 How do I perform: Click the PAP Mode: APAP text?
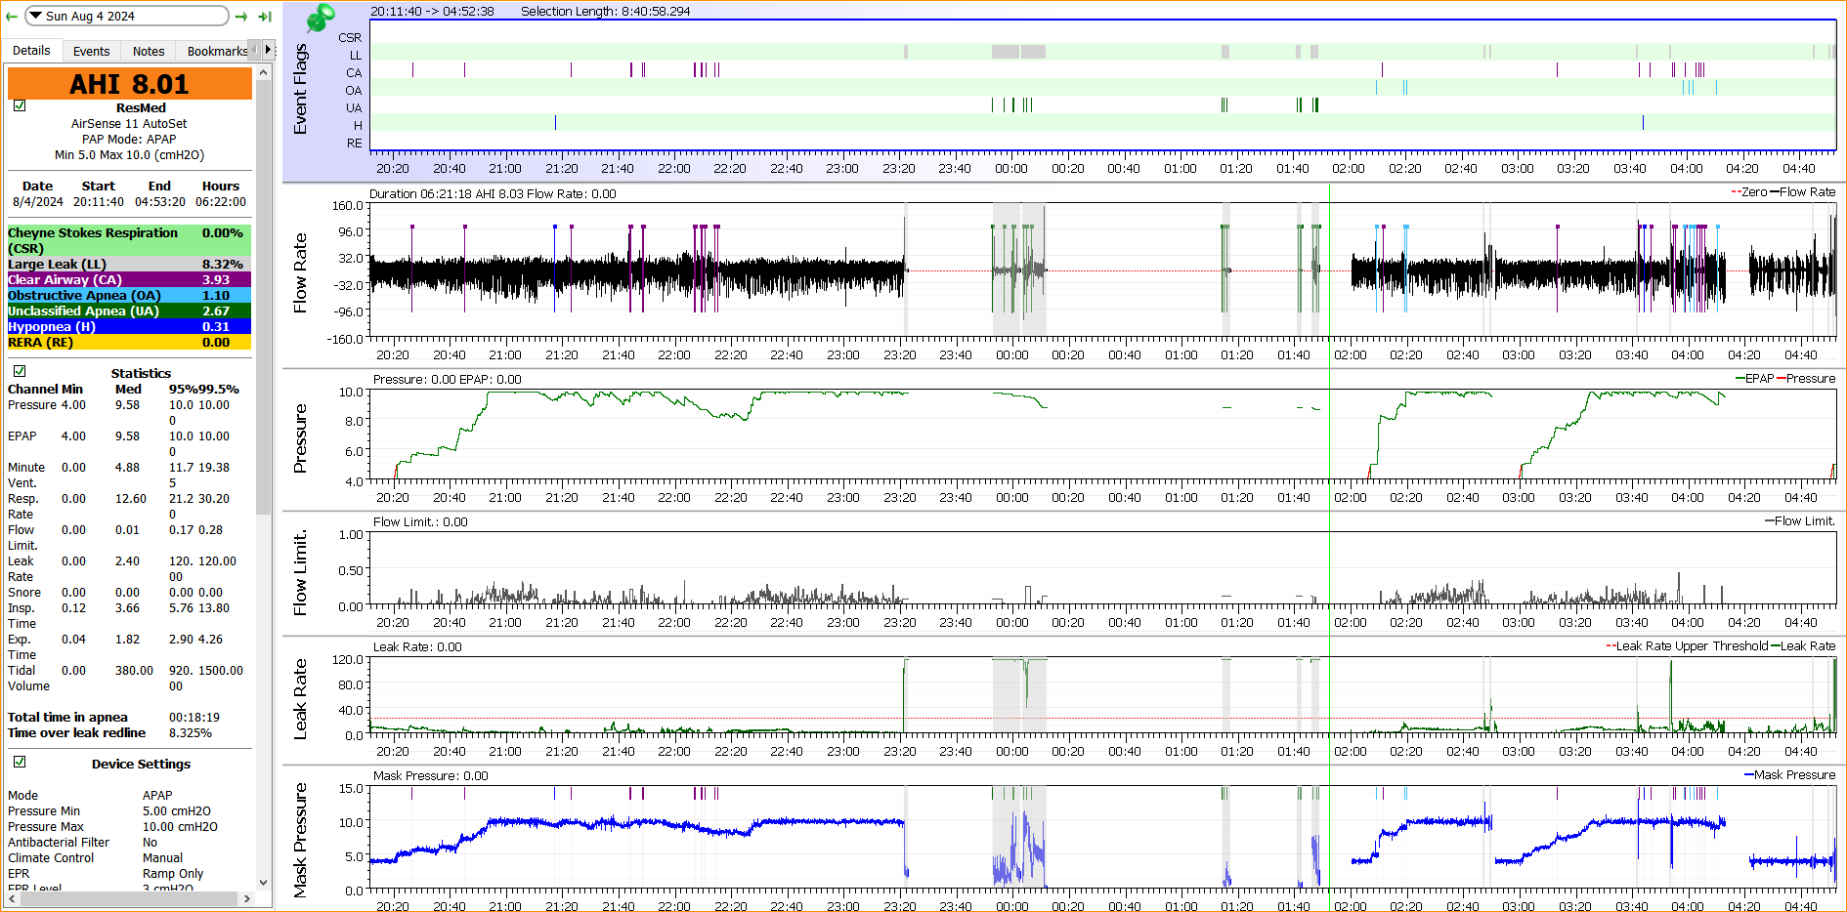[129, 139]
